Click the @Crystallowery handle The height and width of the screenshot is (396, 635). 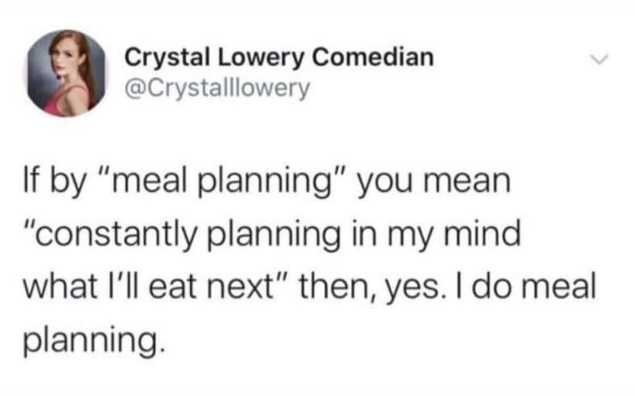click(217, 89)
